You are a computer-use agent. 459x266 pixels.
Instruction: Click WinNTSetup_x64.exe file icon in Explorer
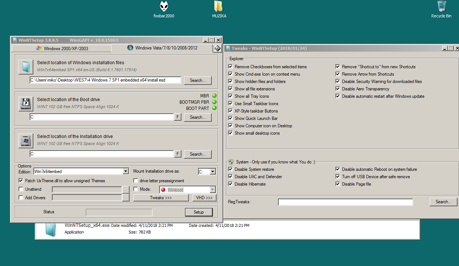(51, 229)
